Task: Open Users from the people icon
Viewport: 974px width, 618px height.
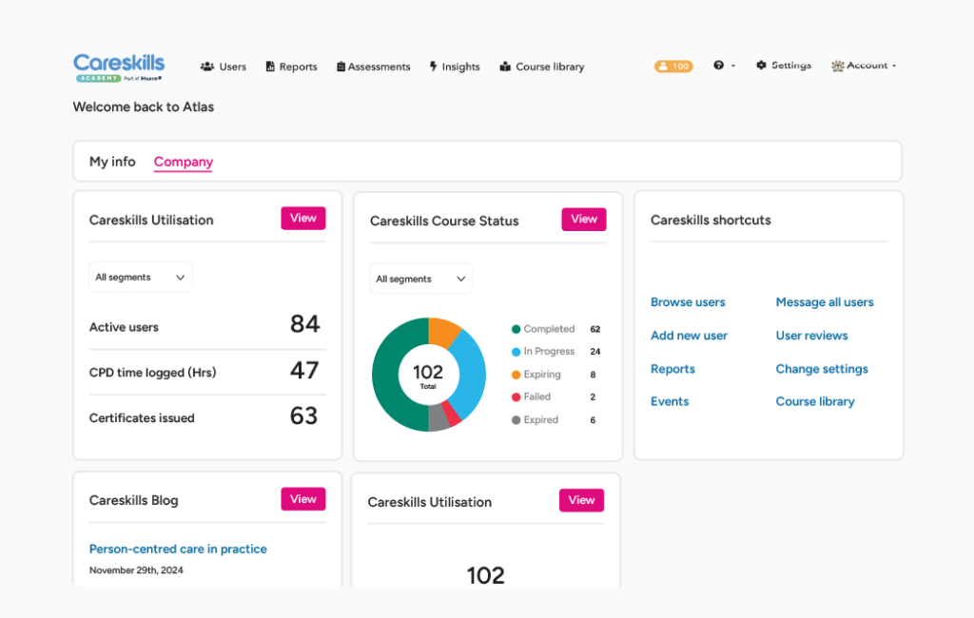Action: [206, 67]
